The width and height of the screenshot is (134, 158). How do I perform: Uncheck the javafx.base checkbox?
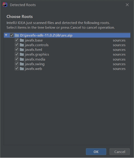pyautogui.click(x=17, y=40)
